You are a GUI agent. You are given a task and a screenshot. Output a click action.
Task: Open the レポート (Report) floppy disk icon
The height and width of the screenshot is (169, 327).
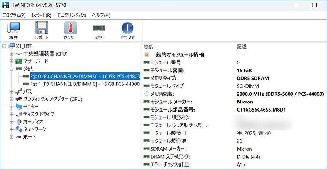(x=42, y=31)
